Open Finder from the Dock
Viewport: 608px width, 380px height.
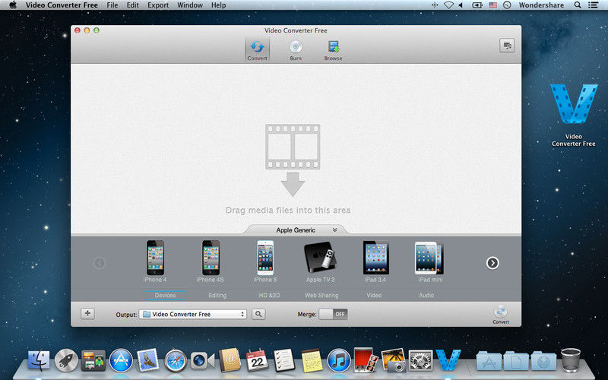(39, 360)
